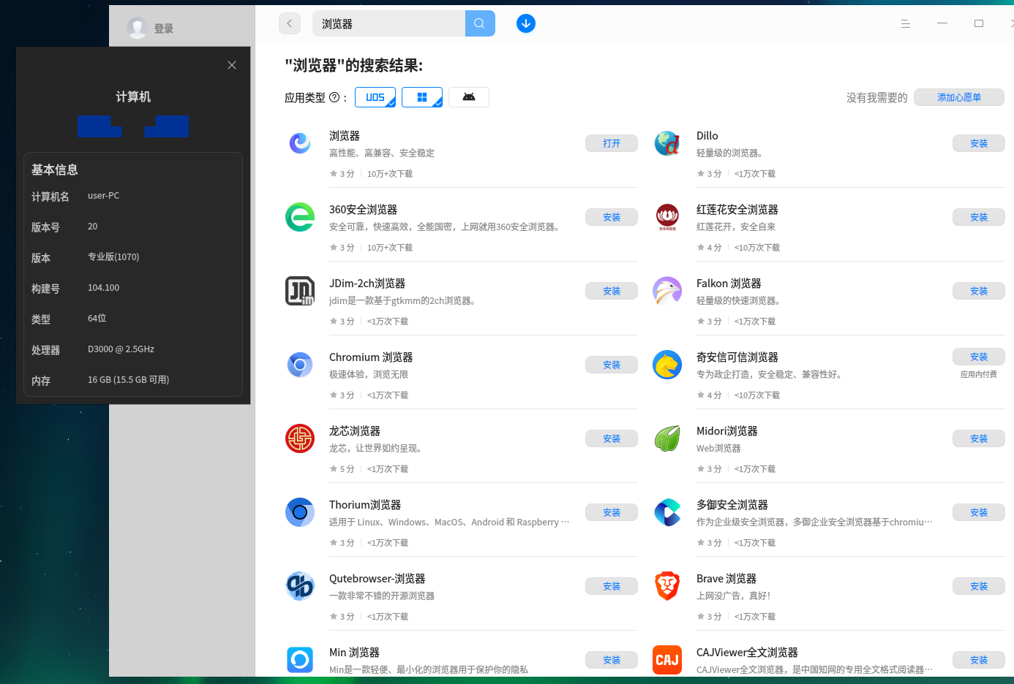Install Brave 浏览器
This screenshot has width=1014, height=684.
(979, 585)
